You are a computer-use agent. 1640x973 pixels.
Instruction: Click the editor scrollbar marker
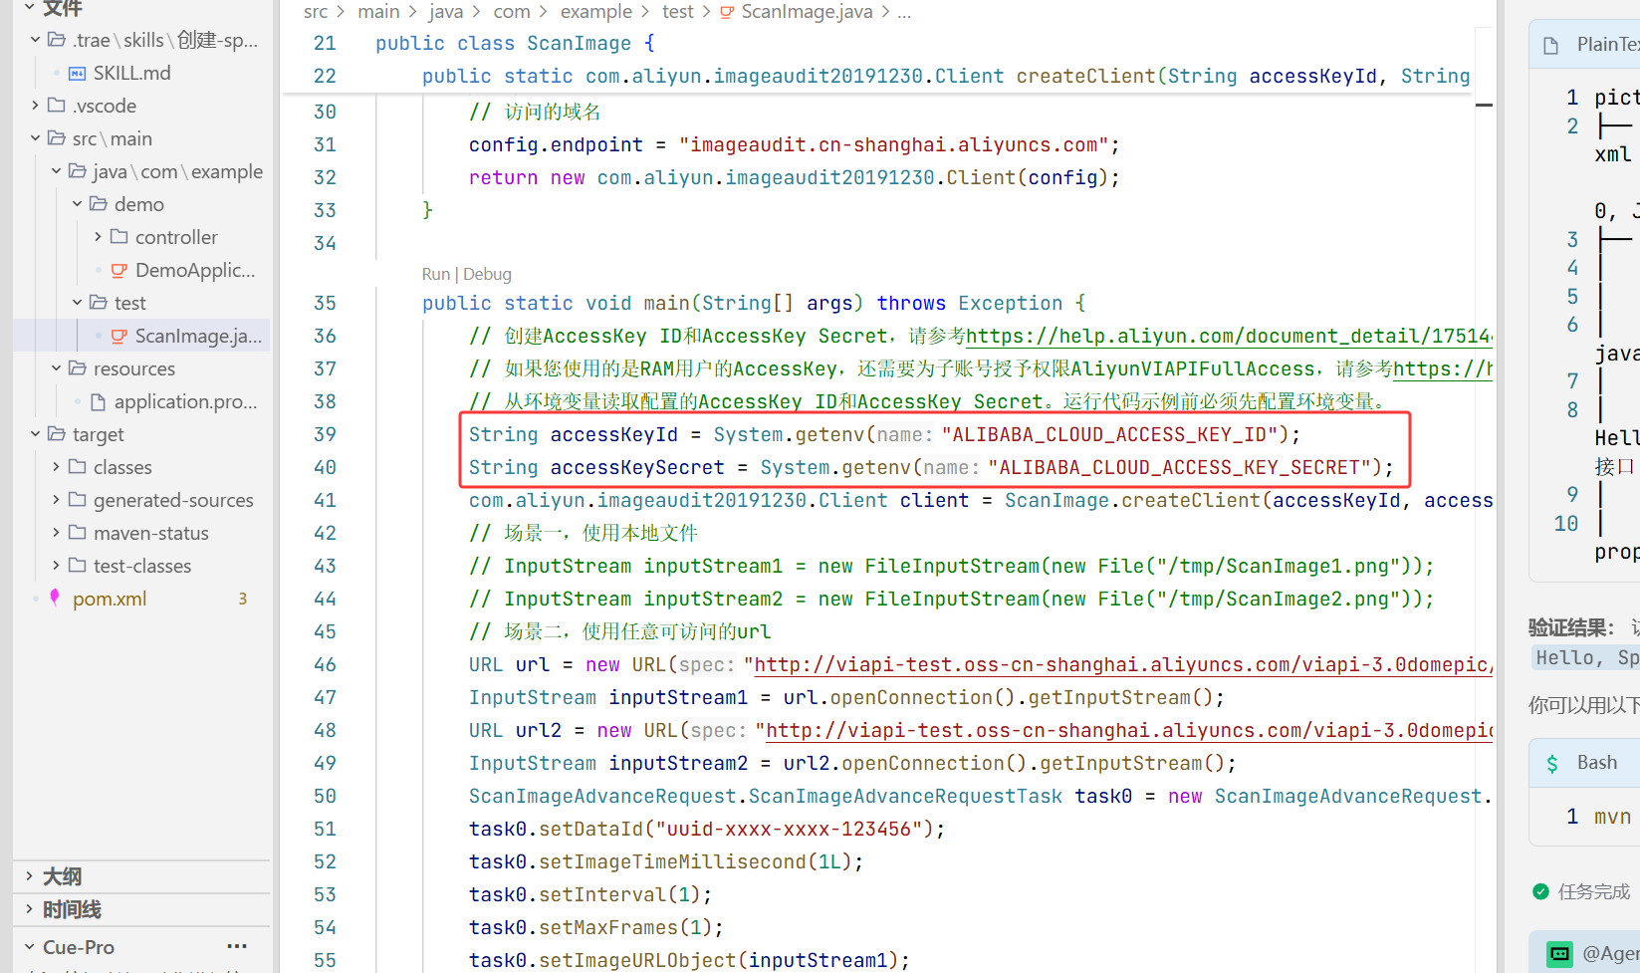[x=1484, y=105]
